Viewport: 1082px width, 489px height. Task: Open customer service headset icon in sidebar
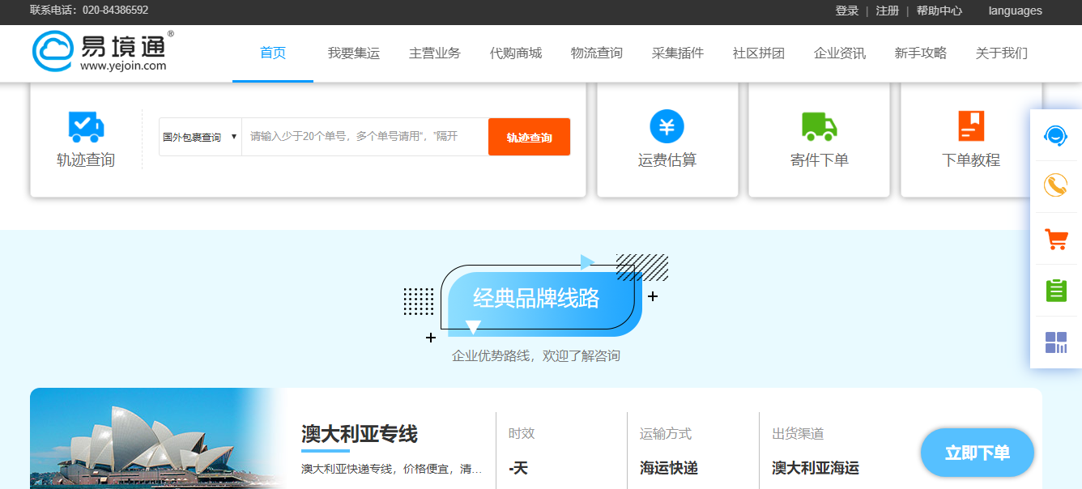[x=1055, y=135]
